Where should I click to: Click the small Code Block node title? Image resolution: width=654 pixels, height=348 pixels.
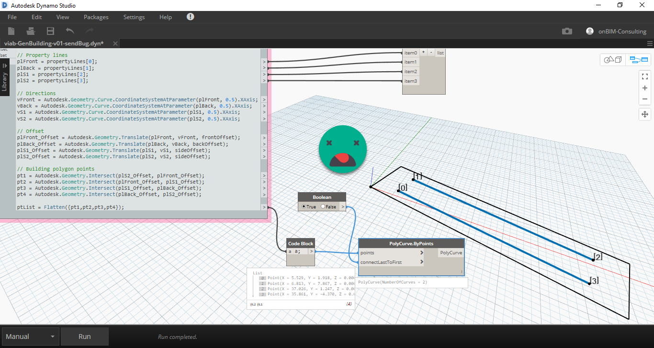coord(301,243)
